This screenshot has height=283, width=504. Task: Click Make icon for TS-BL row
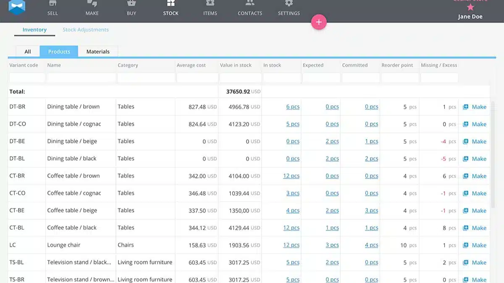click(x=465, y=262)
